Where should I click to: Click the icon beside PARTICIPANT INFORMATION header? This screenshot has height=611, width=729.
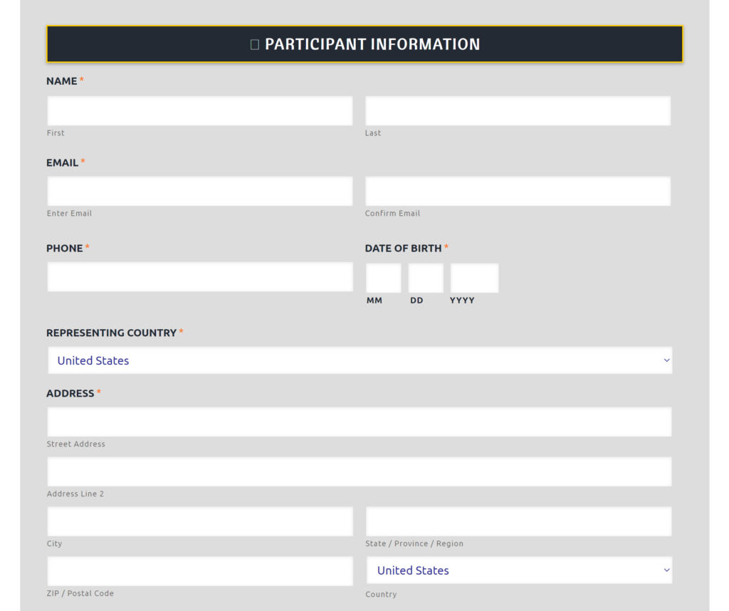coord(254,43)
